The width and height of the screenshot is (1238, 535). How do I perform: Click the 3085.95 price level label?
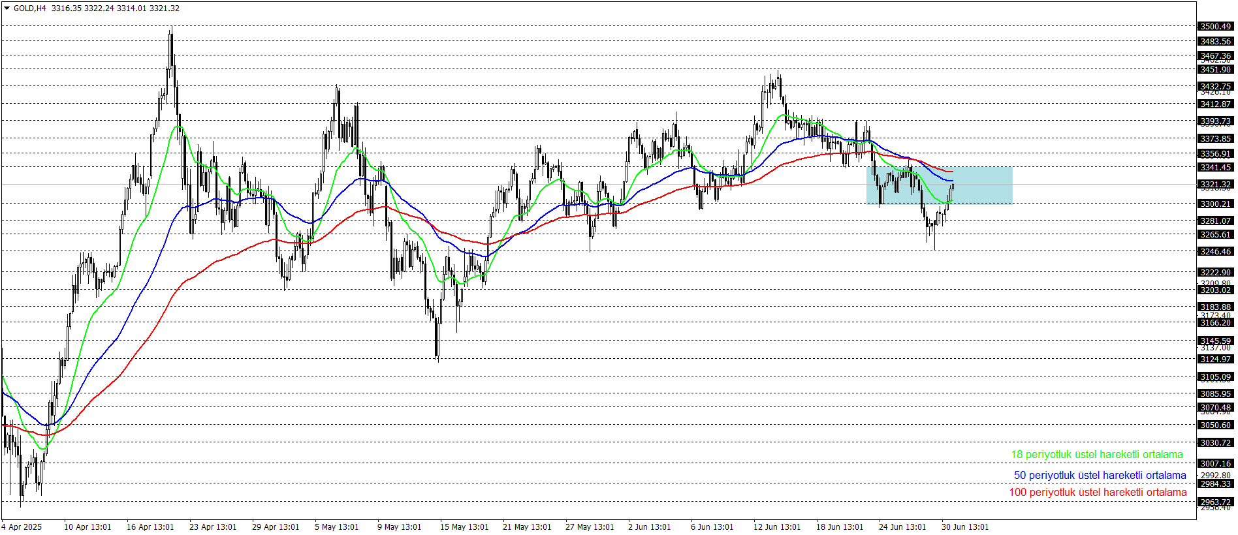click(1216, 394)
